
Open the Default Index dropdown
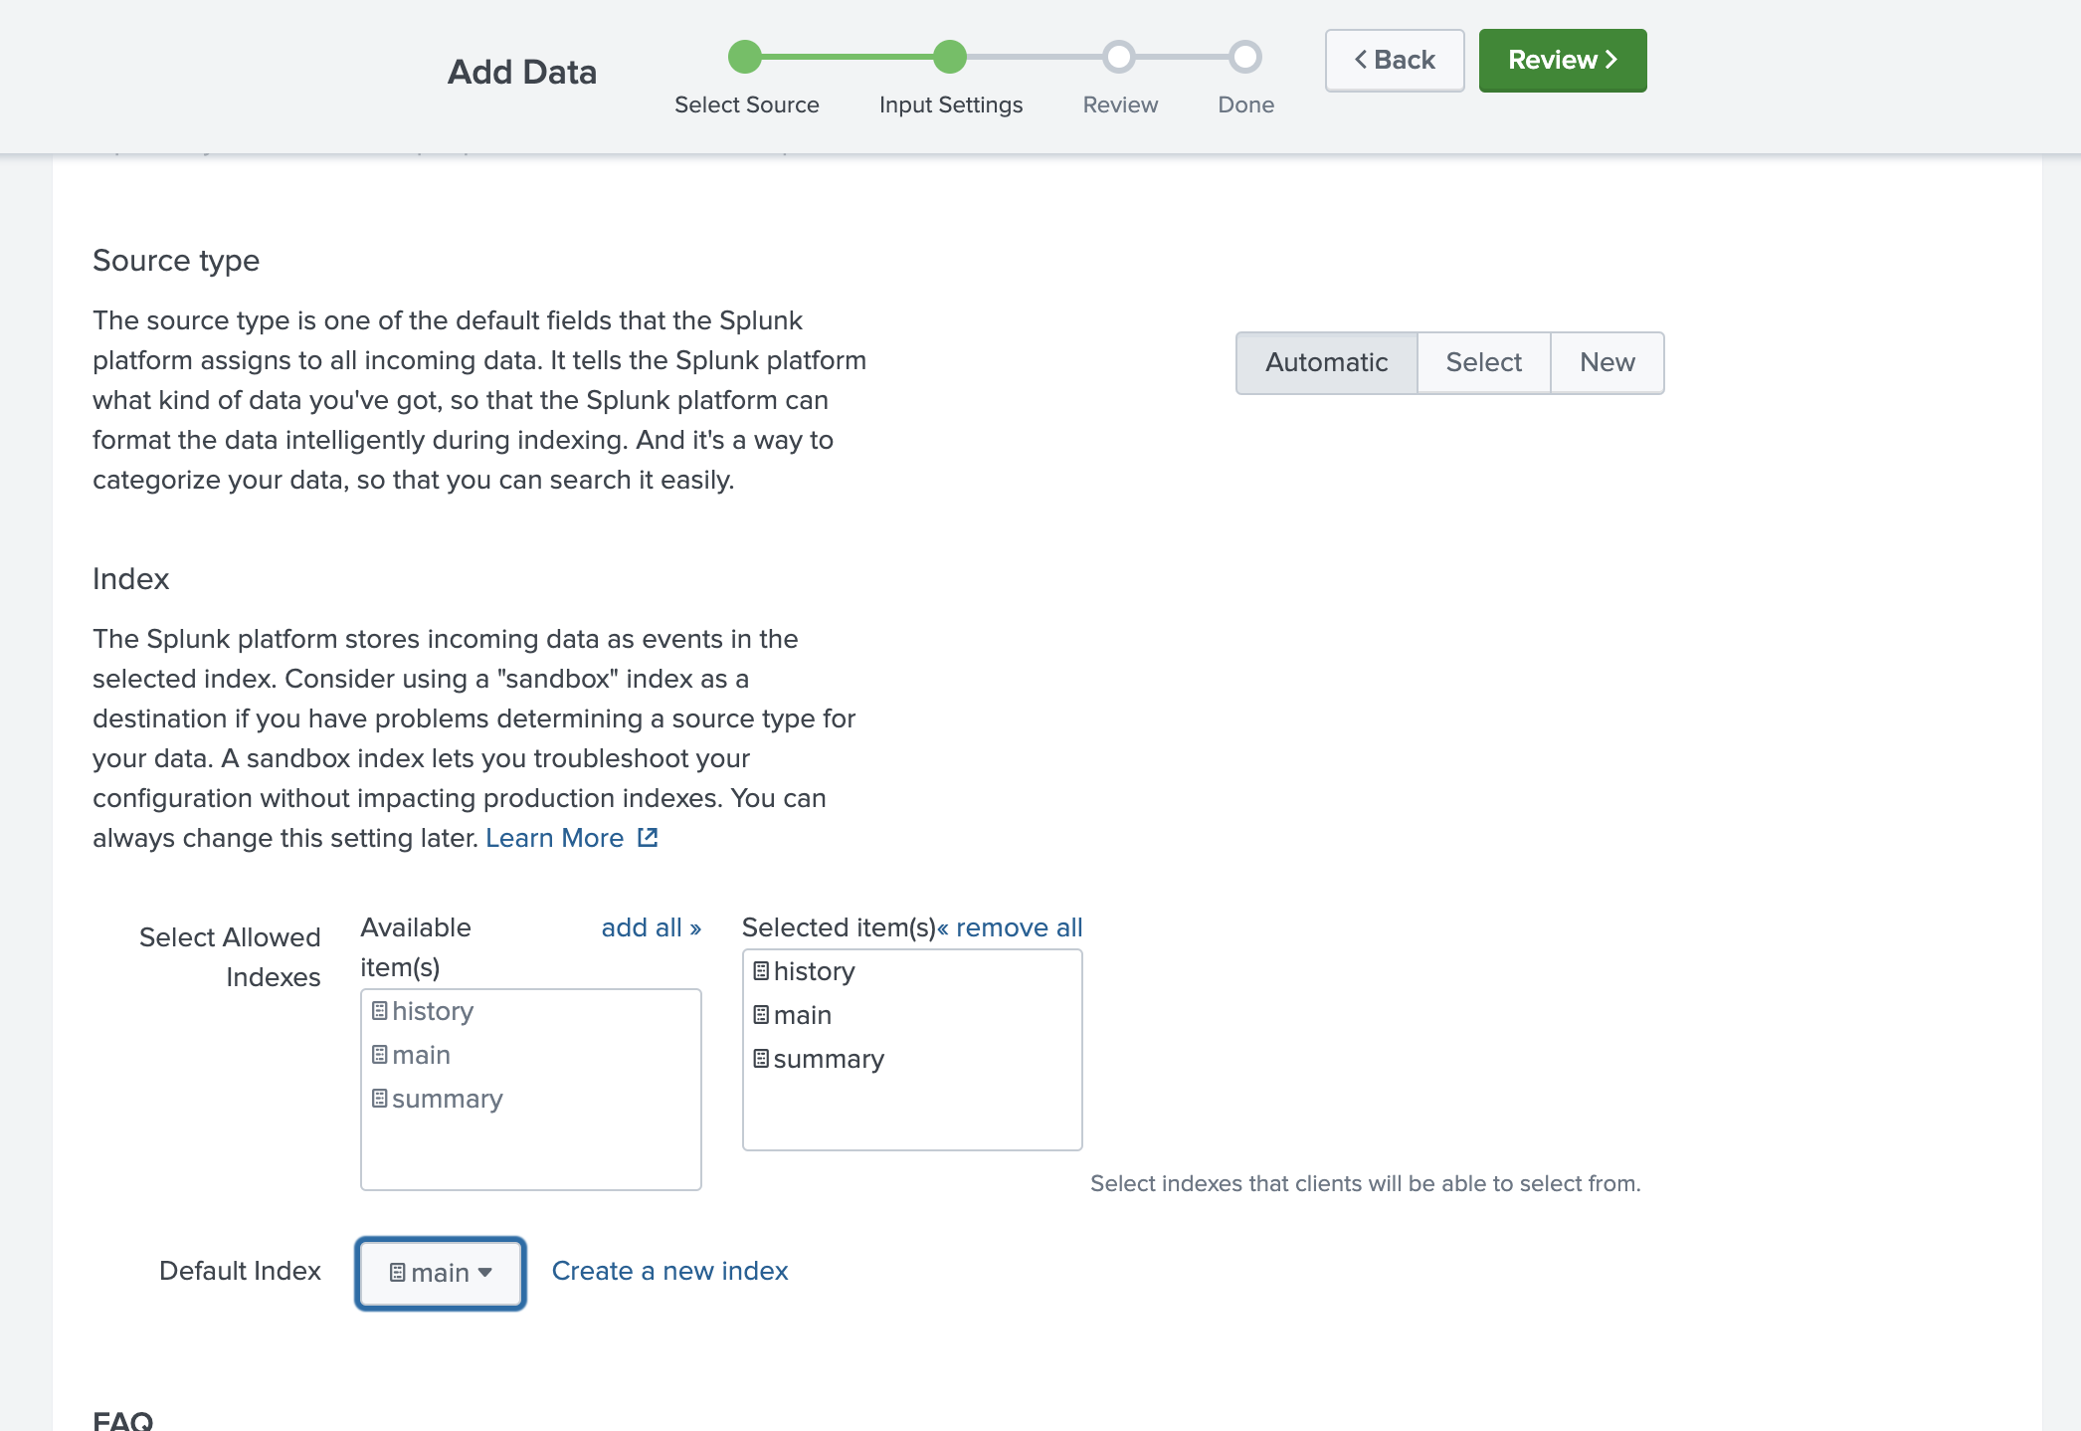point(440,1272)
